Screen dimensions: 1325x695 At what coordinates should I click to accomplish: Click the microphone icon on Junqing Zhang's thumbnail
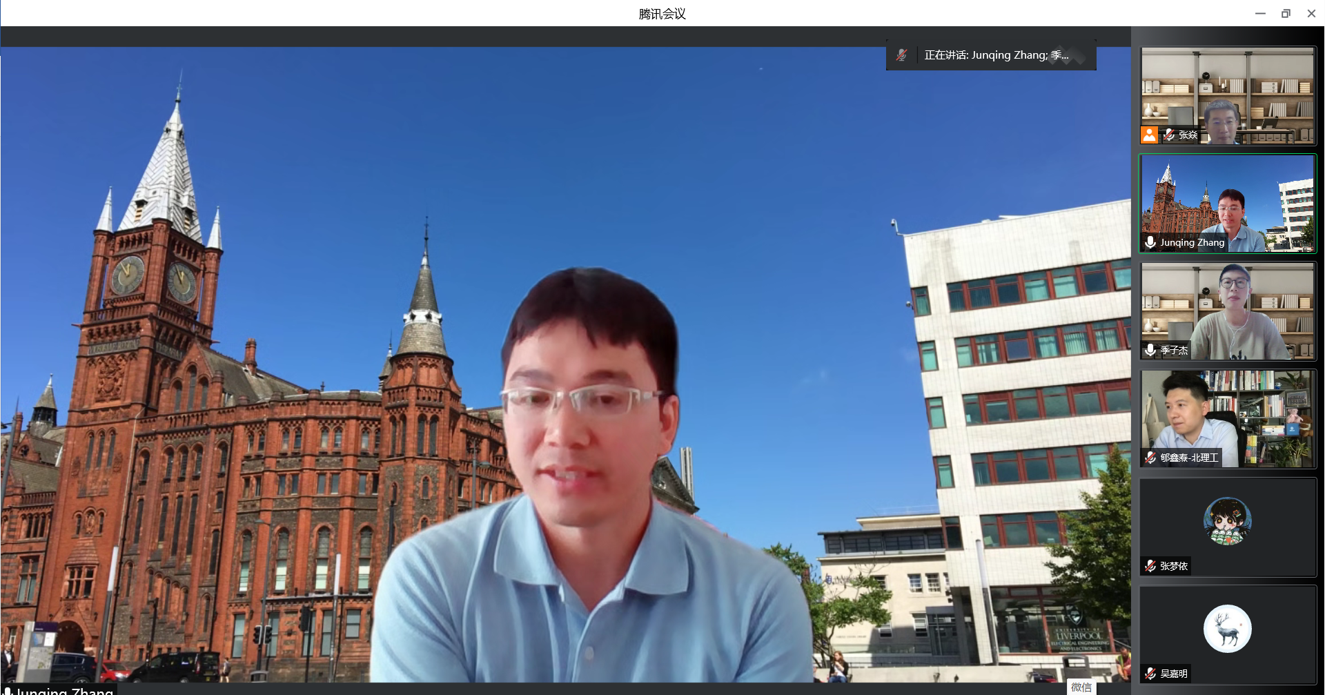click(x=1150, y=242)
